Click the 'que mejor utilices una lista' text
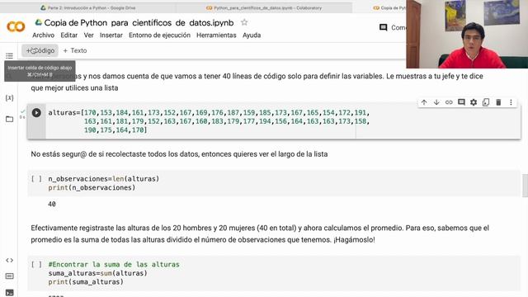The image size is (528, 297). [x=74, y=88]
